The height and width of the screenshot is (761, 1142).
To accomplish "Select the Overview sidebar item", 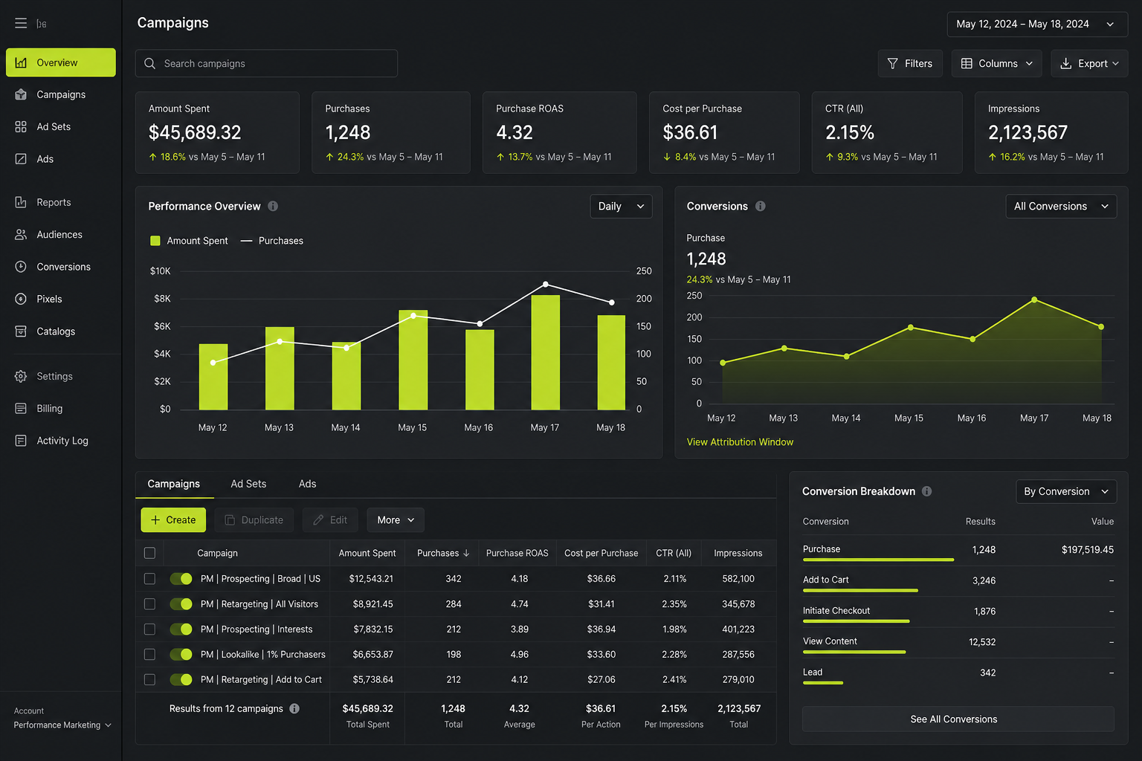I will [x=61, y=62].
